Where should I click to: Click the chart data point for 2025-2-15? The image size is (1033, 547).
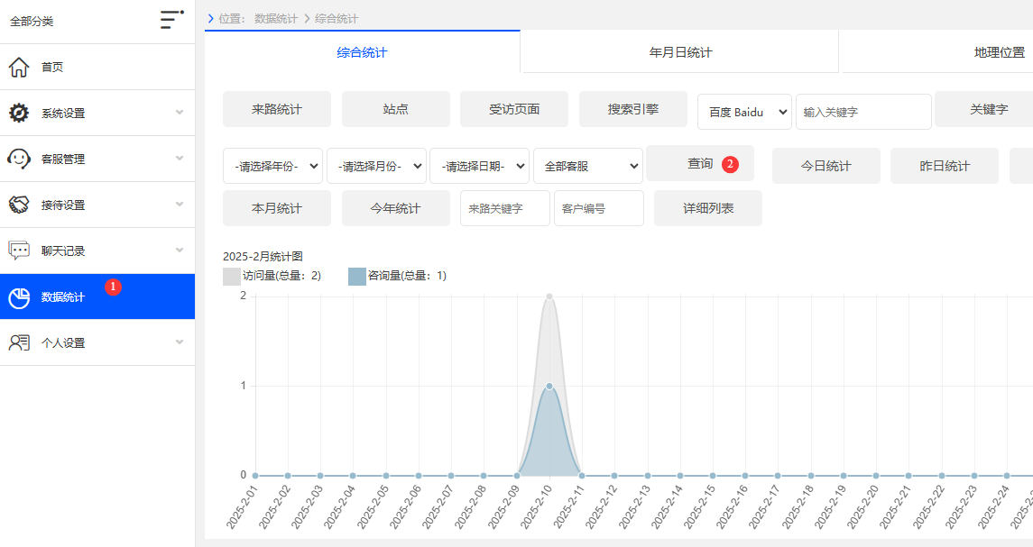tap(713, 475)
